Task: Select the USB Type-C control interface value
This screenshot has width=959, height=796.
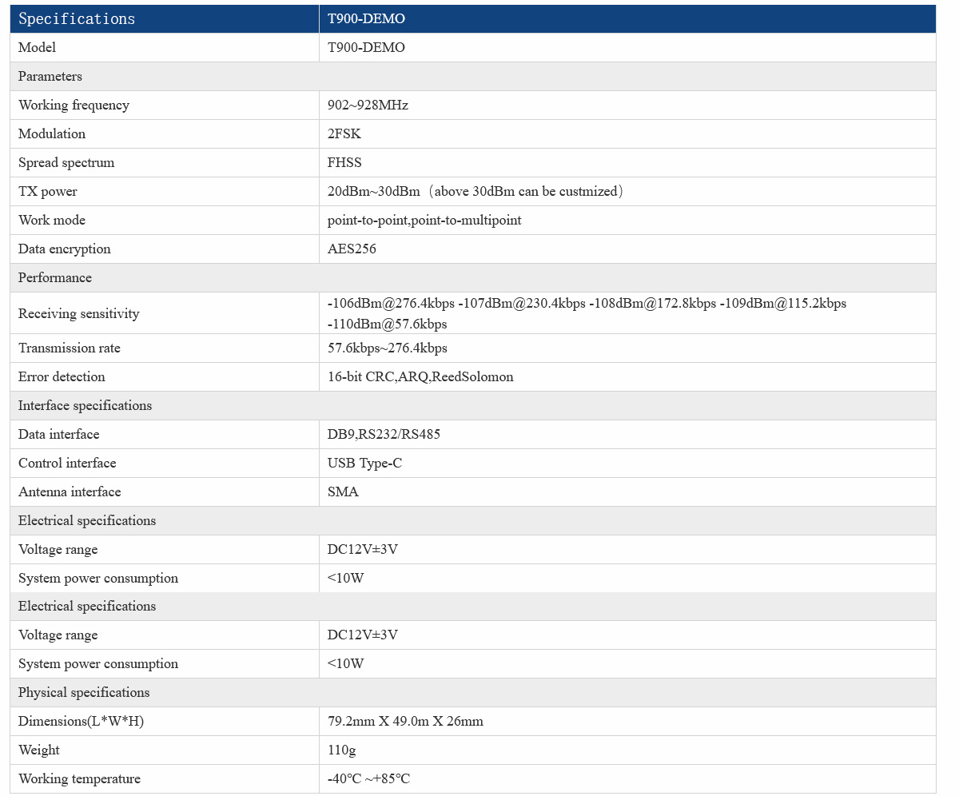Action: pyautogui.click(x=364, y=464)
